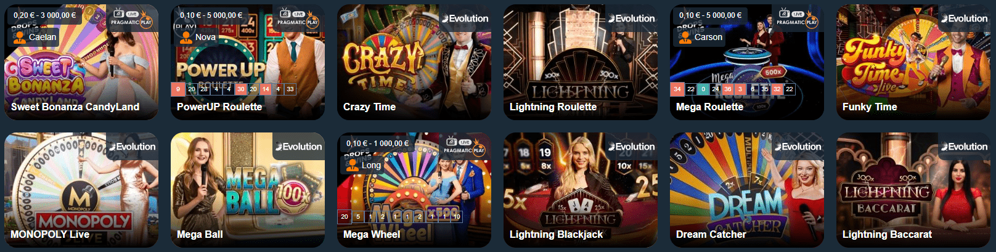The height and width of the screenshot is (252, 996).
Task: Click the dealer icon next to Nova
Action: tap(186, 37)
